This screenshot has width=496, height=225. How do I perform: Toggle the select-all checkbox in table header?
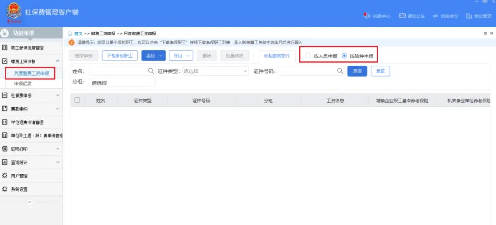77,100
